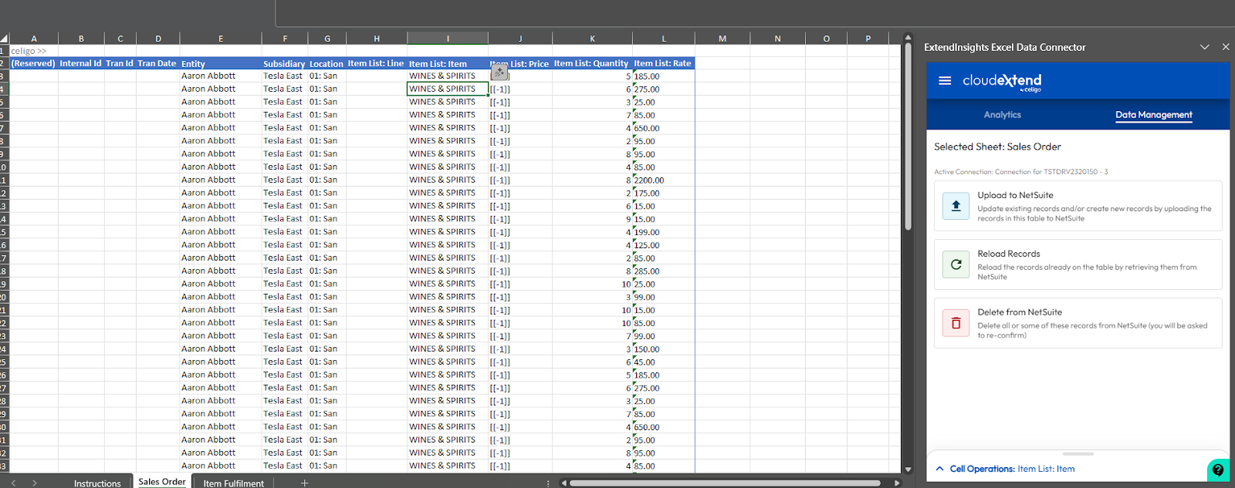Screen dimensions: 1235x488
Task: Click the Select All corner of the spreadsheet
Action: pyautogui.click(x=4, y=38)
